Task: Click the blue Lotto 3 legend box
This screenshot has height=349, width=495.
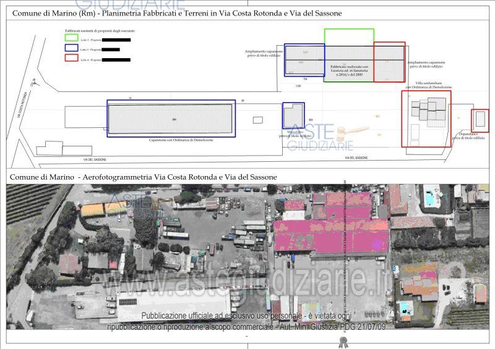Action: (72, 49)
